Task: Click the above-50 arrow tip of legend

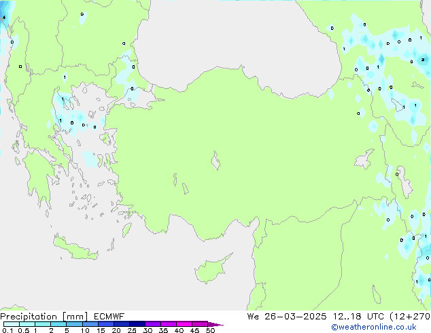Action: pos(215,324)
